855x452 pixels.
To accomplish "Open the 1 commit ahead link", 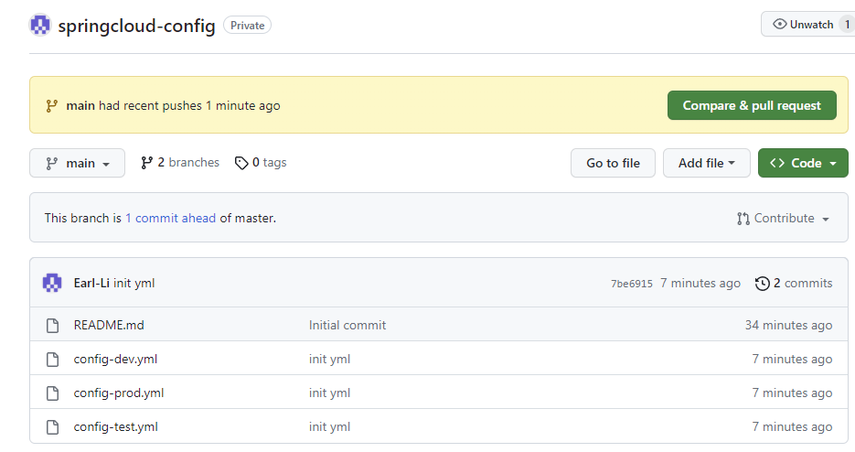I will (x=170, y=219).
